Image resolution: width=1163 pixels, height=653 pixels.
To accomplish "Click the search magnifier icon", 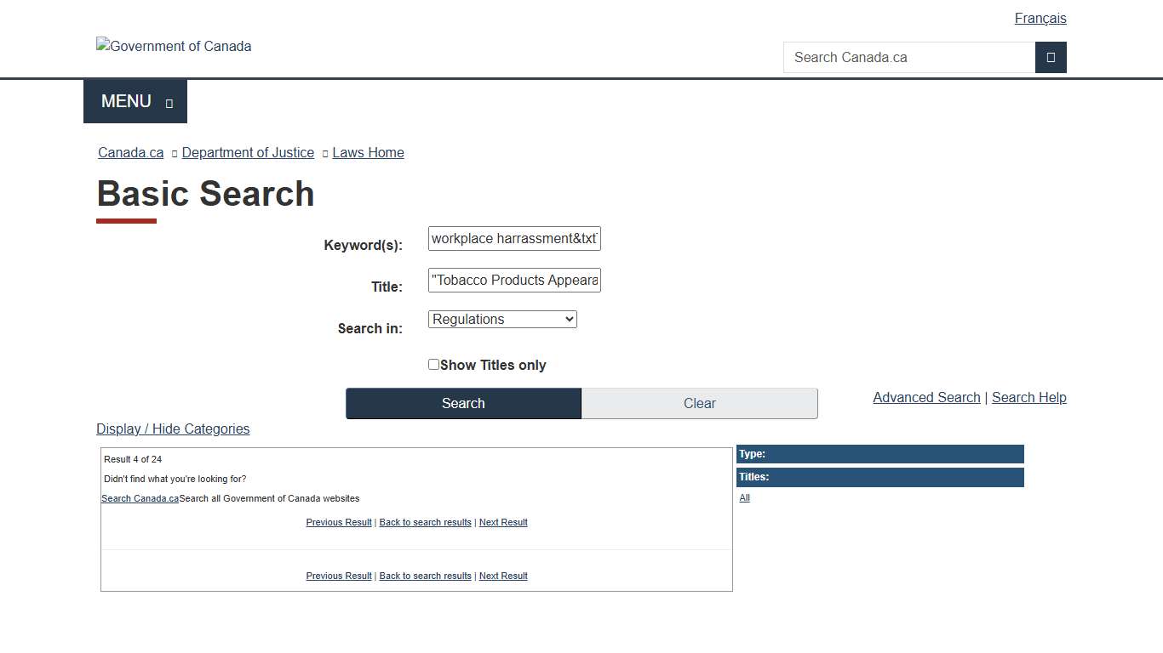I will (1051, 57).
